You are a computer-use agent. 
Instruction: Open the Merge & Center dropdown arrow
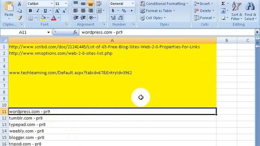104,11
